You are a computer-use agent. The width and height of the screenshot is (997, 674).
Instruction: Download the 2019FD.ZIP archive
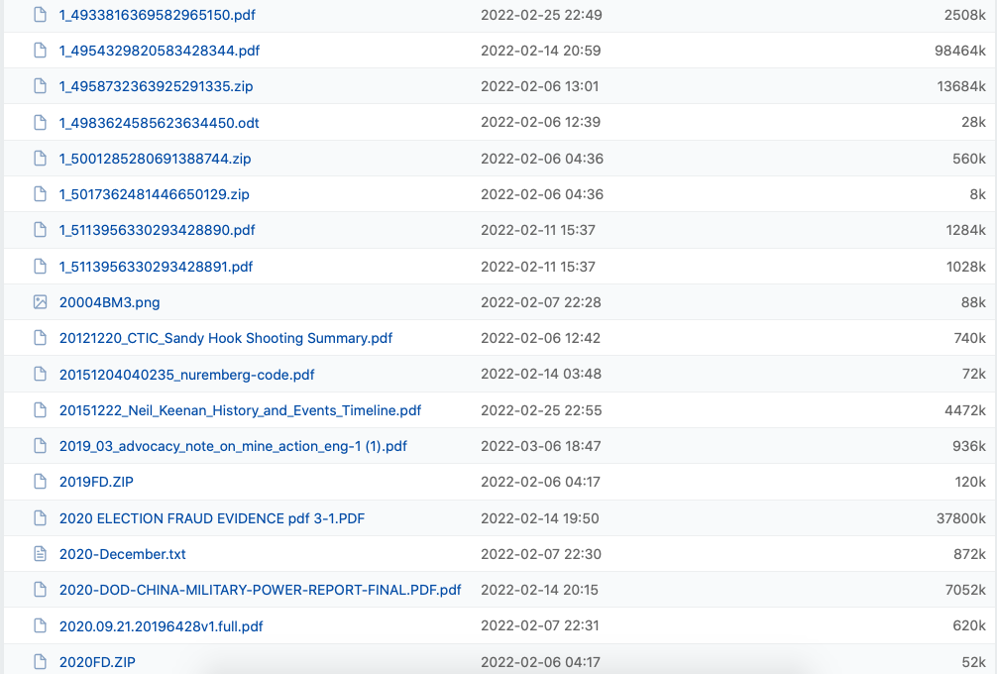point(97,482)
